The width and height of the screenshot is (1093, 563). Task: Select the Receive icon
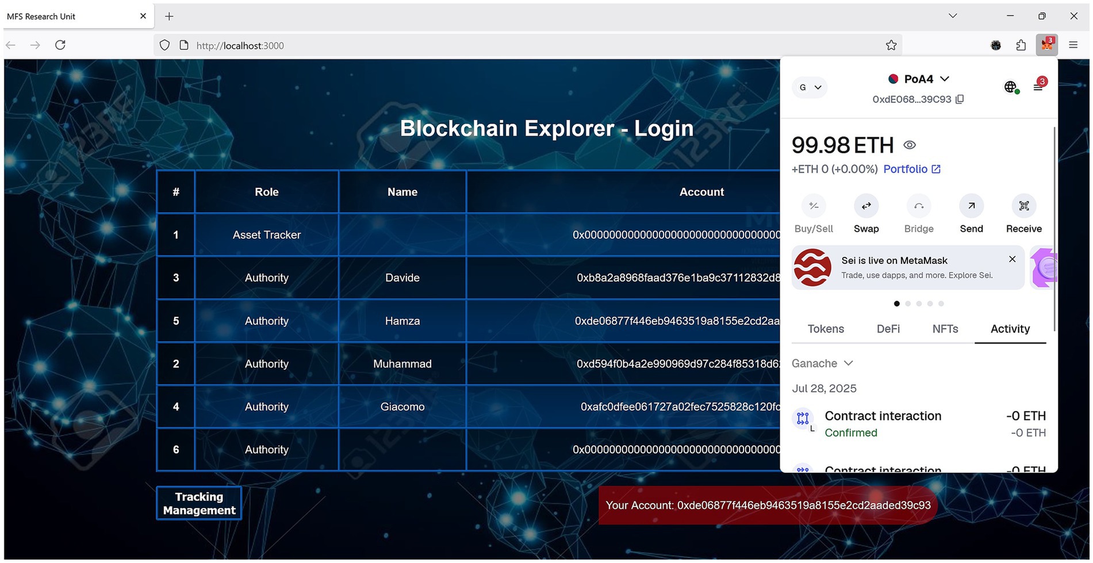pyautogui.click(x=1023, y=206)
